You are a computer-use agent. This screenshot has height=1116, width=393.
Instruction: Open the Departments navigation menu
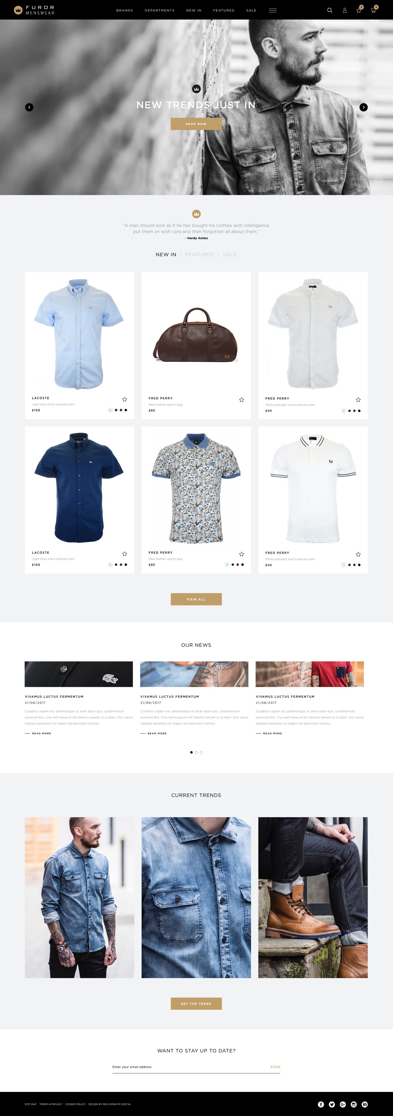tap(160, 10)
